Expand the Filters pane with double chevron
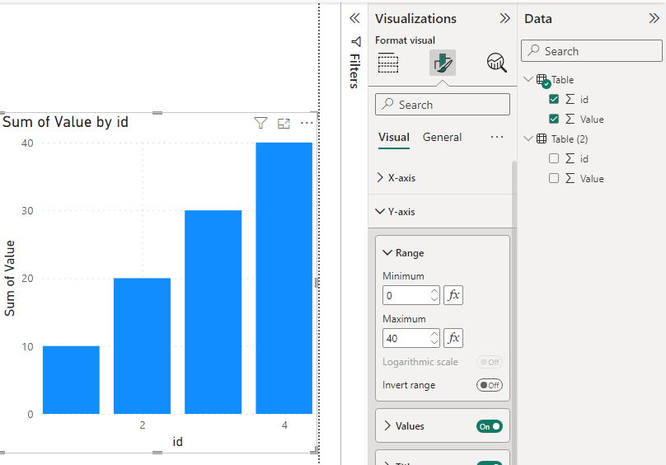 [354, 18]
